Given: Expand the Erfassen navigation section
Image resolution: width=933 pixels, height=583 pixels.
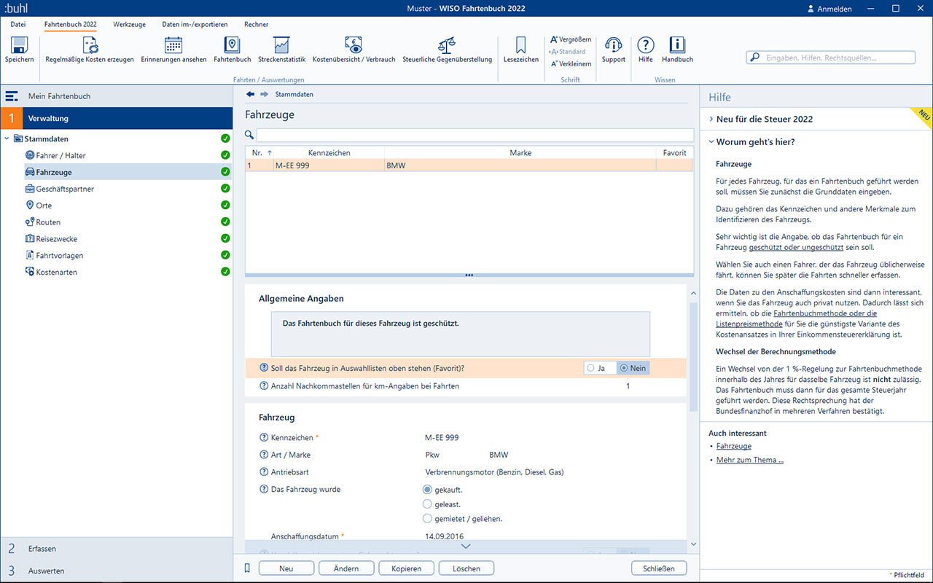Looking at the screenshot, I should point(117,549).
